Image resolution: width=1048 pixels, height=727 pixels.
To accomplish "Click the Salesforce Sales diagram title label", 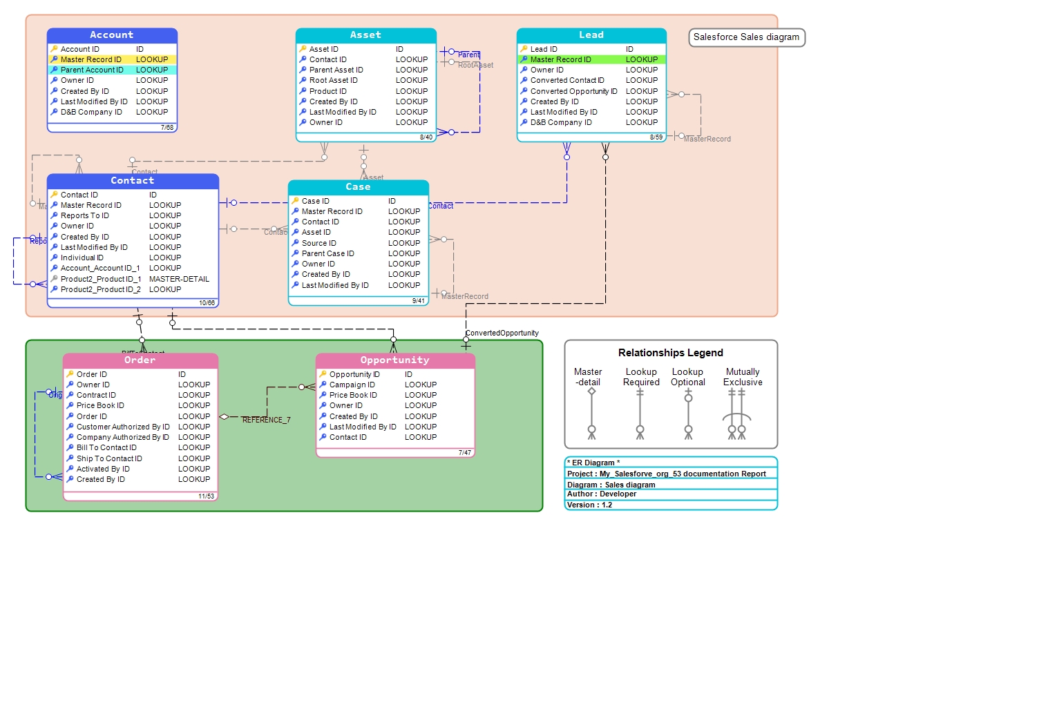I will pos(747,37).
